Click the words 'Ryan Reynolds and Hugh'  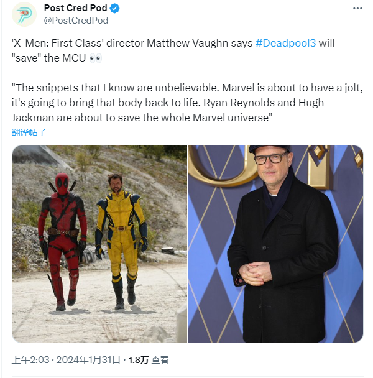[264, 103]
